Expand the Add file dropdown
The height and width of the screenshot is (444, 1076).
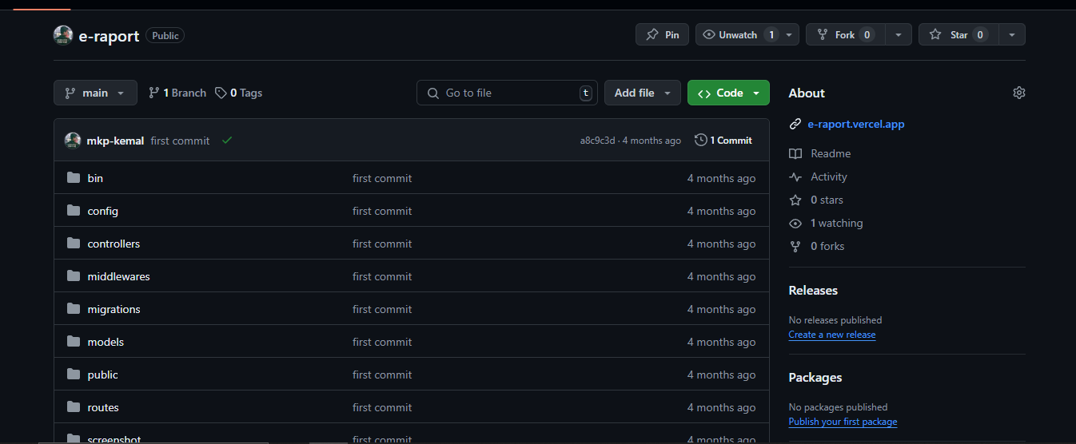(642, 93)
